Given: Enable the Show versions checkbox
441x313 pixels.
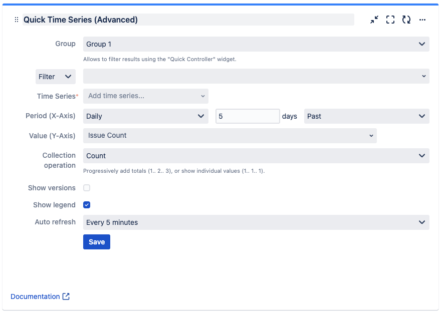Looking at the screenshot, I should [x=87, y=188].
